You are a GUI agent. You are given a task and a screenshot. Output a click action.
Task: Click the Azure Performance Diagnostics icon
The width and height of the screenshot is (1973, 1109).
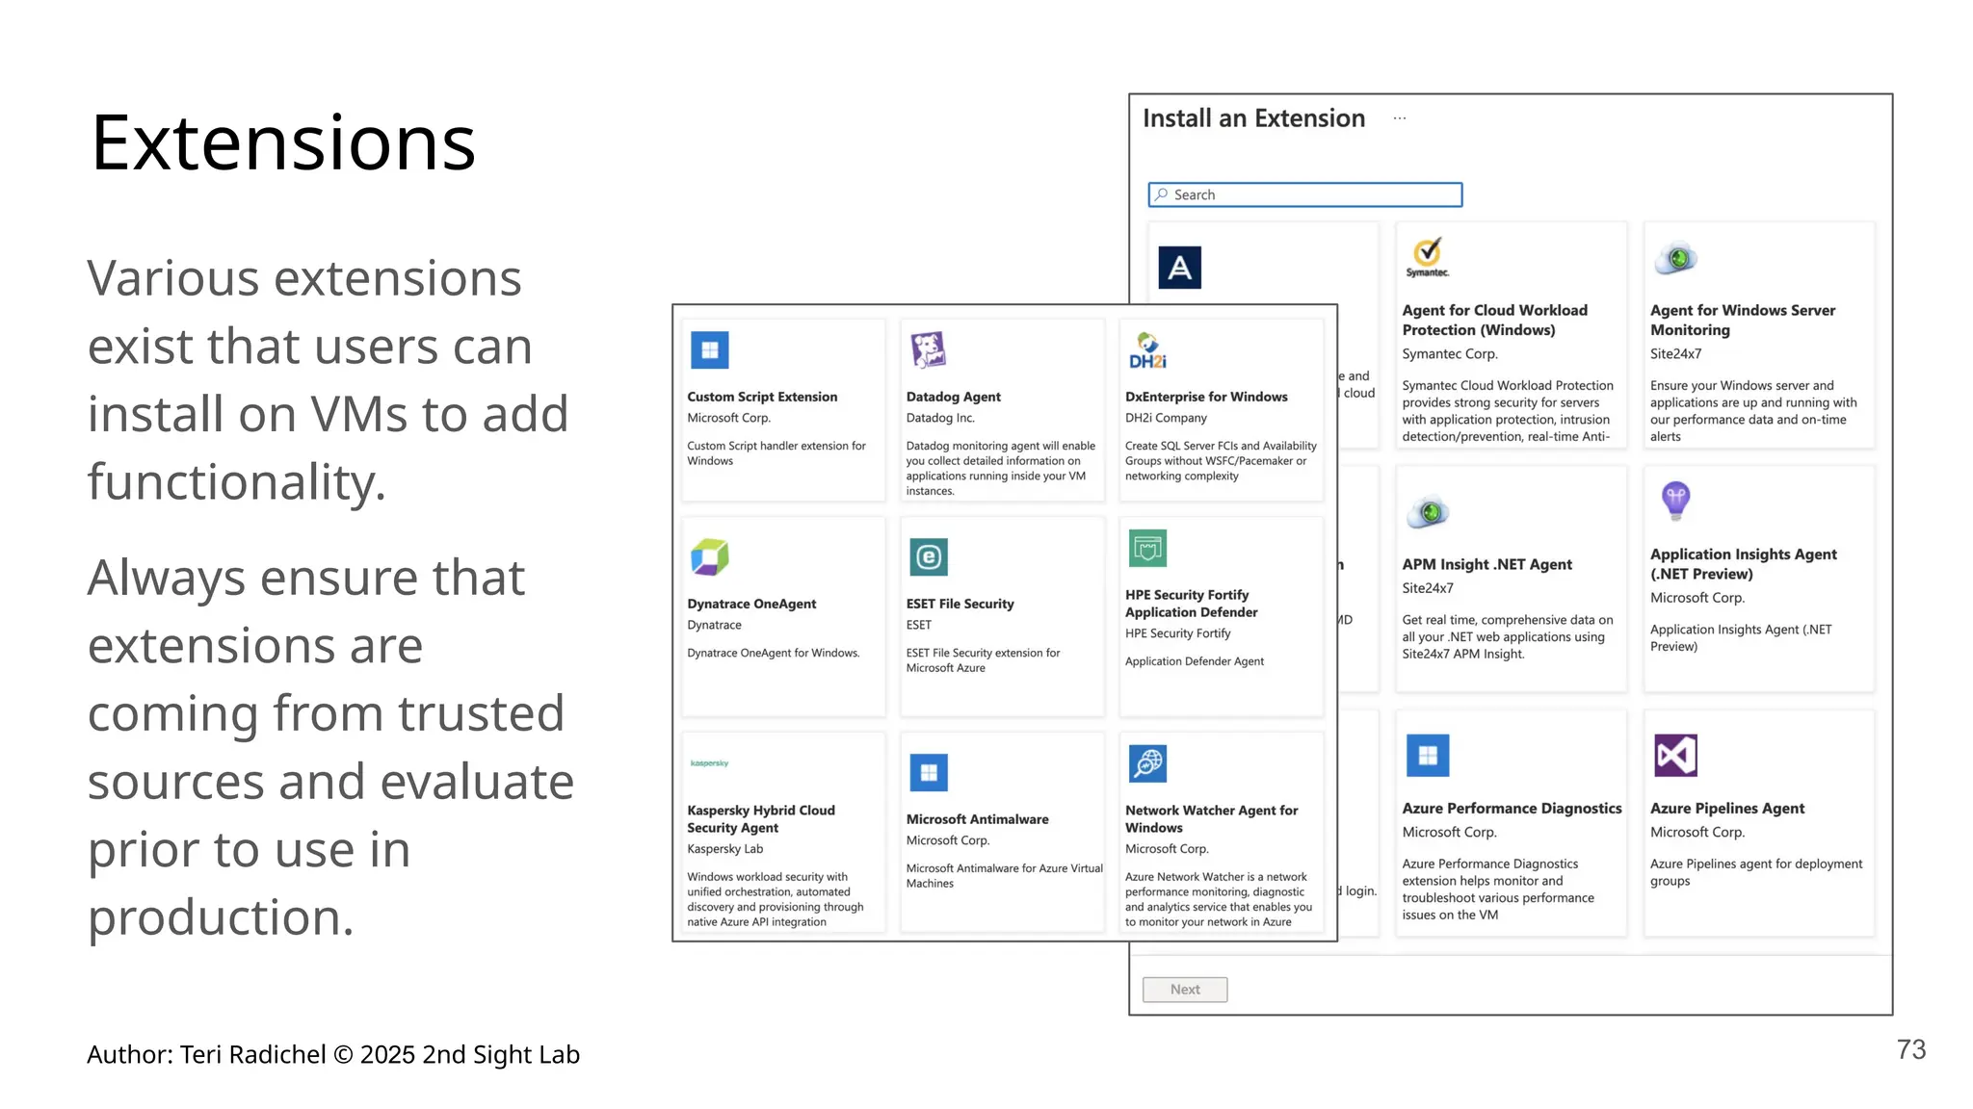tap(1428, 756)
